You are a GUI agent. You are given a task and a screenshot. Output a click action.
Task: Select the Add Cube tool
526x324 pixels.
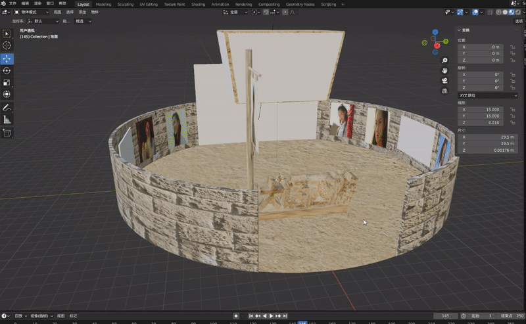7,133
